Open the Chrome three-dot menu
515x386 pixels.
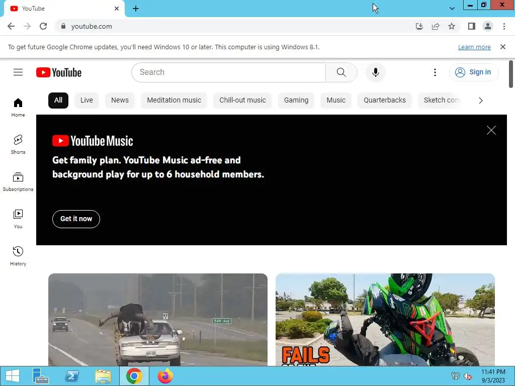504,26
